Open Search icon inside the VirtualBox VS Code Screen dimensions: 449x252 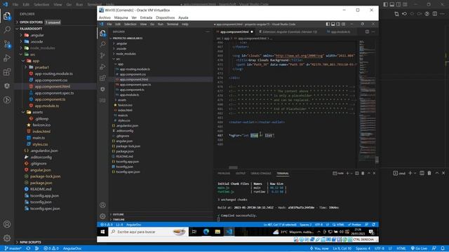coord(103,44)
